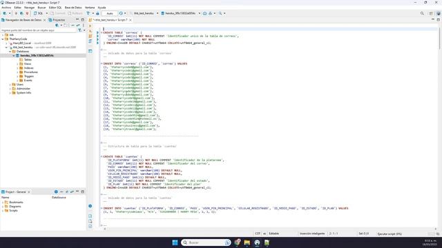Click the COT timezone status bar entry

tap(258, 234)
